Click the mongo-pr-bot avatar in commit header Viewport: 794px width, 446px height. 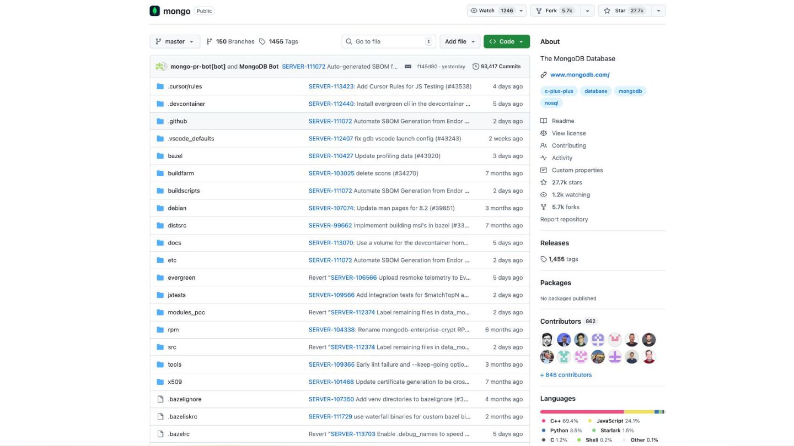click(161, 67)
